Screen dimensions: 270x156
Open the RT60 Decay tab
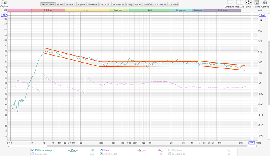coord(118,4)
